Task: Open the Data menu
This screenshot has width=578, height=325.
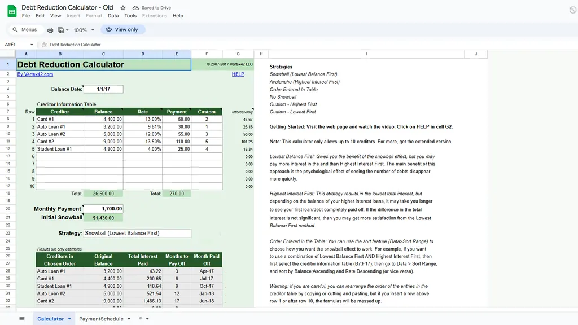Action: (x=113, y=16)
